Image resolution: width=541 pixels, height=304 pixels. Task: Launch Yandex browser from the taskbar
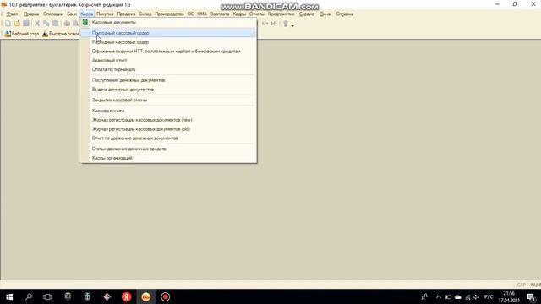[126, 296]
